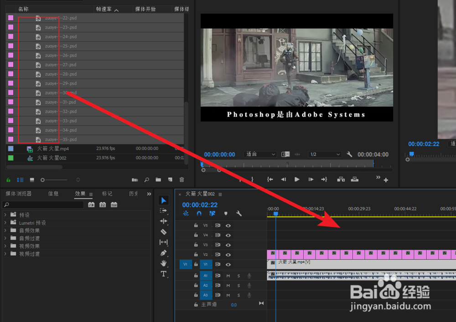The width and height of the screenshot is (456, 322).
Task: Toggle insert sequences as nests icon
Action: click(x=186, y=213)
